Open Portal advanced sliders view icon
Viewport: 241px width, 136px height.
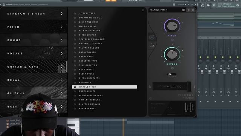click(153, 45)
